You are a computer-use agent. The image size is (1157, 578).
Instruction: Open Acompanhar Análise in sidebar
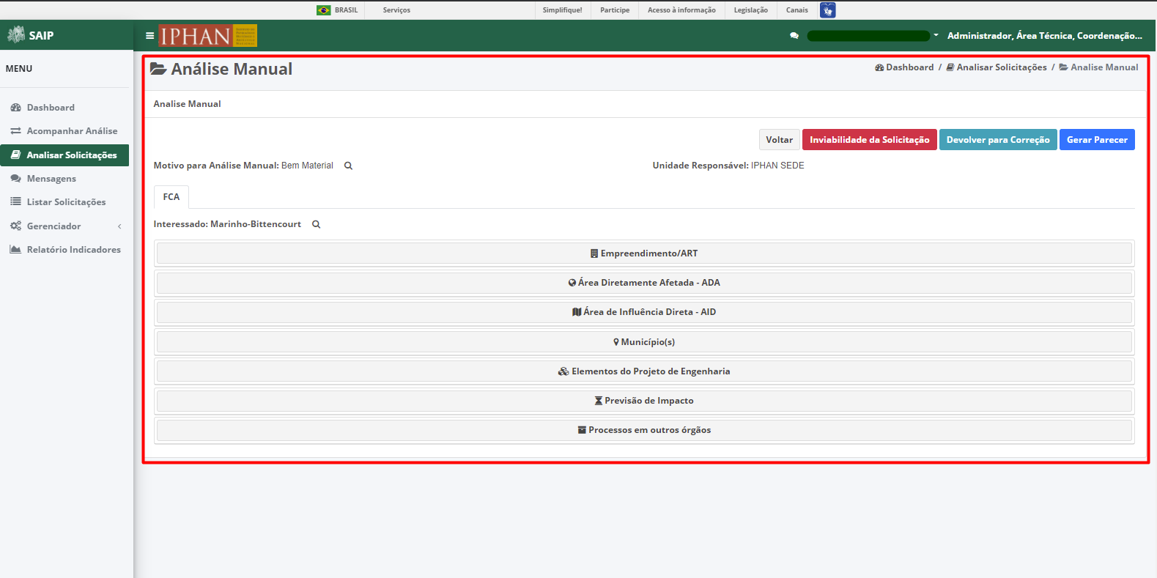tap(64, 131)
